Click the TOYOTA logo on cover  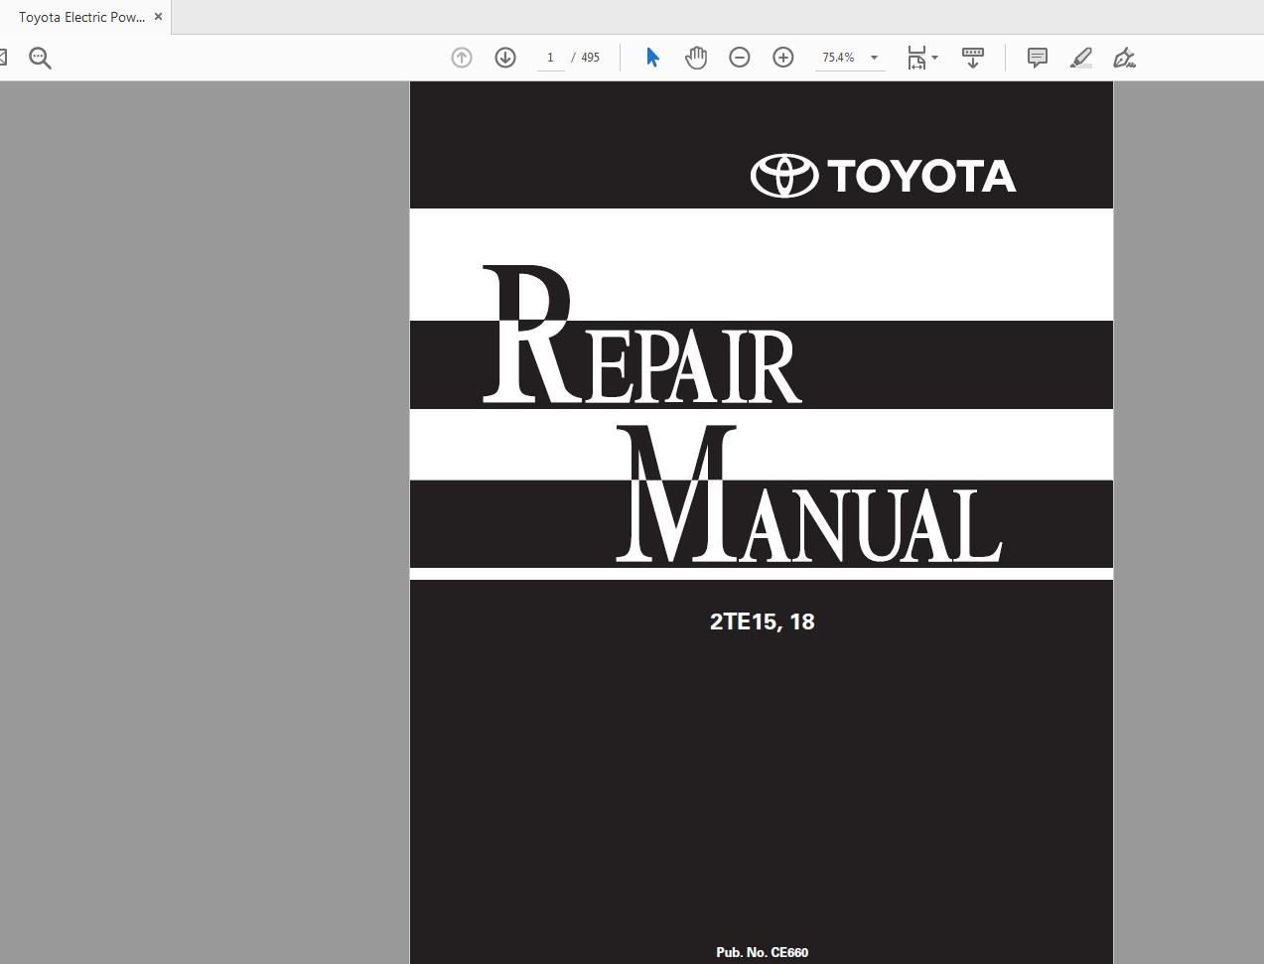[883, 176]
